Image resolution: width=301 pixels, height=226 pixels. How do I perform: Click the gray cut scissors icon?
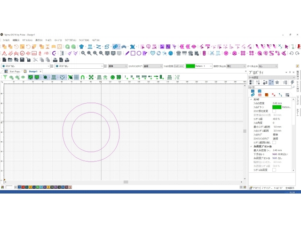click(x=36, y=60)
